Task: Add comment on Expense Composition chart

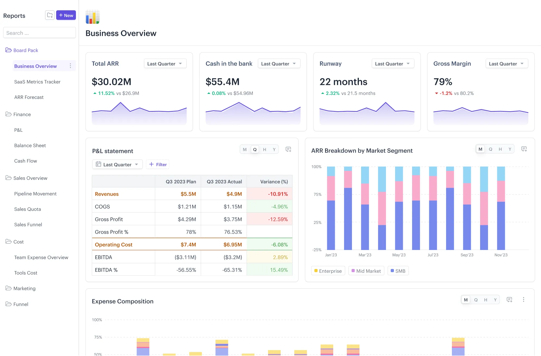Action: 510,300
